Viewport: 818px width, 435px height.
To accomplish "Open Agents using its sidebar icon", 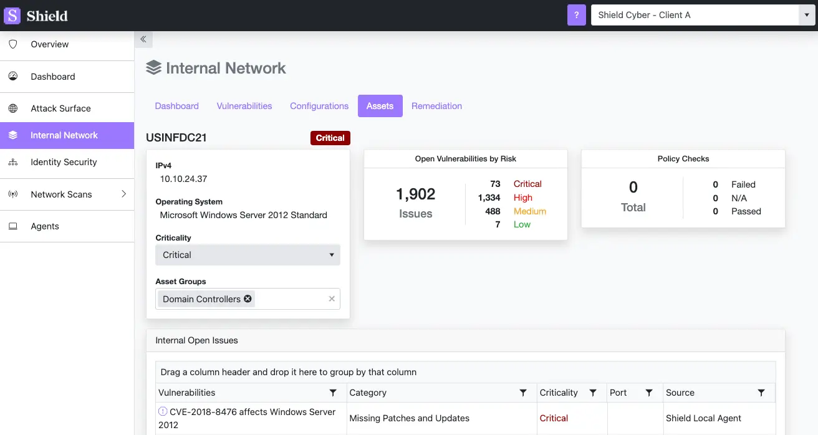I will pyautogui.click(x=13, y=226).
